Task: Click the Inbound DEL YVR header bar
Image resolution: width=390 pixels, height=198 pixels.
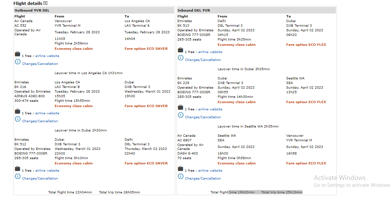Action: click(256, 11)
